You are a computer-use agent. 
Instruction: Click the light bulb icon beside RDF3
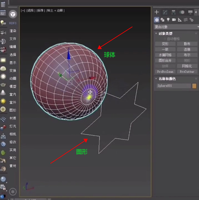point(3,23)
